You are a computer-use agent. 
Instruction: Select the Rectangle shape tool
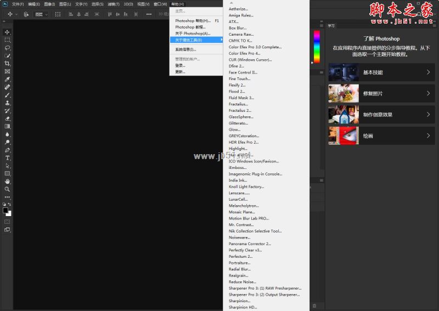coord(7,173)
